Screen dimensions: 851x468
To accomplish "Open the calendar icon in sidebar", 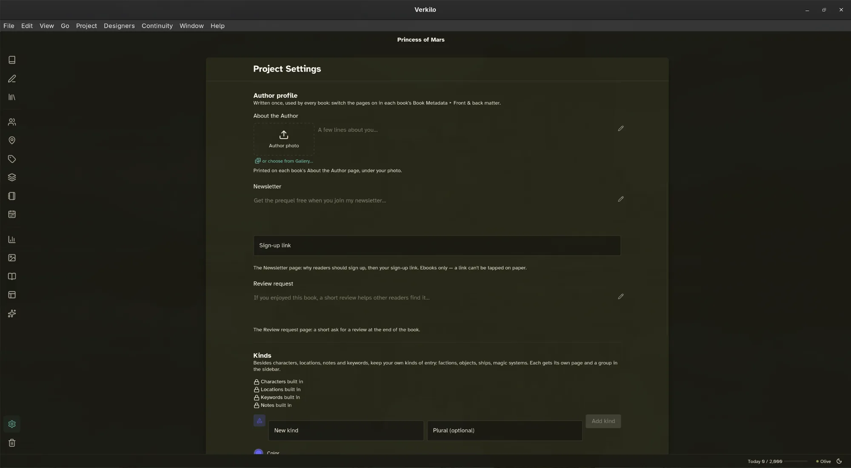I will (x=12, y=214).
